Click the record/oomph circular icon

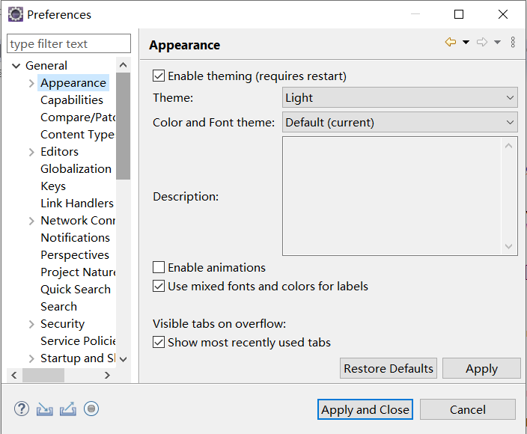point(91,409)
